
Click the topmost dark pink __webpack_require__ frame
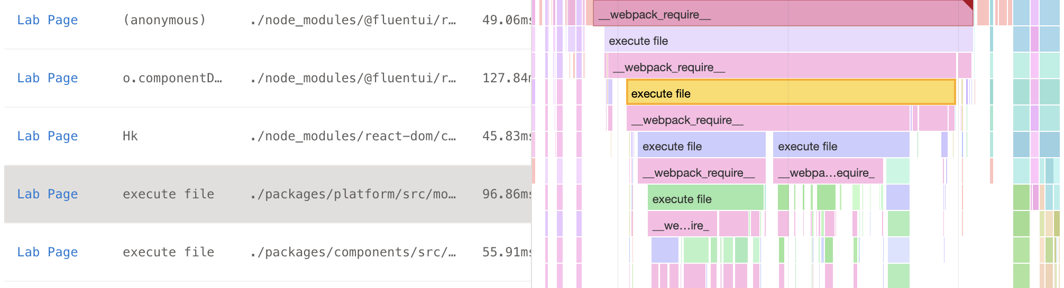click(782, 14)
